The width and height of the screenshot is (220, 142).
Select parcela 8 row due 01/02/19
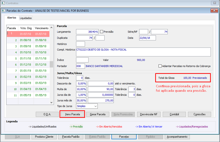[x=28, y=77]
